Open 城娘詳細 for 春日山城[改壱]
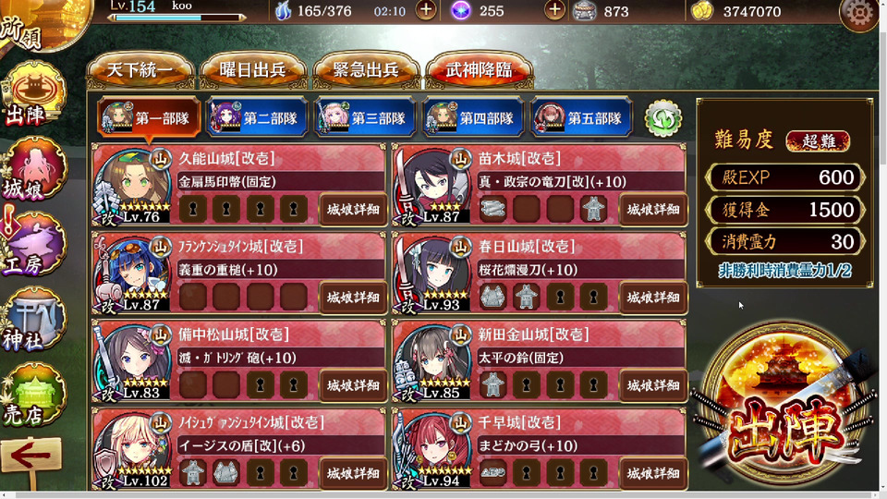Screen dimensions: 887x499 [653, 298]
